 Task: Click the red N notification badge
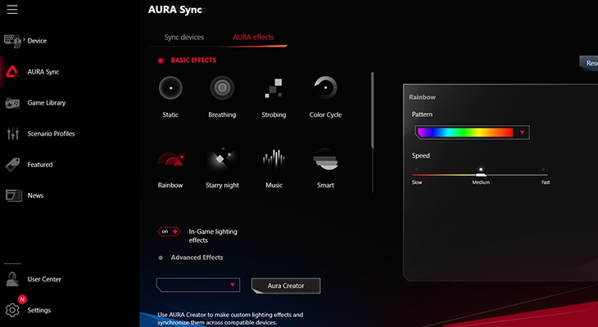(x=22, y=299)
